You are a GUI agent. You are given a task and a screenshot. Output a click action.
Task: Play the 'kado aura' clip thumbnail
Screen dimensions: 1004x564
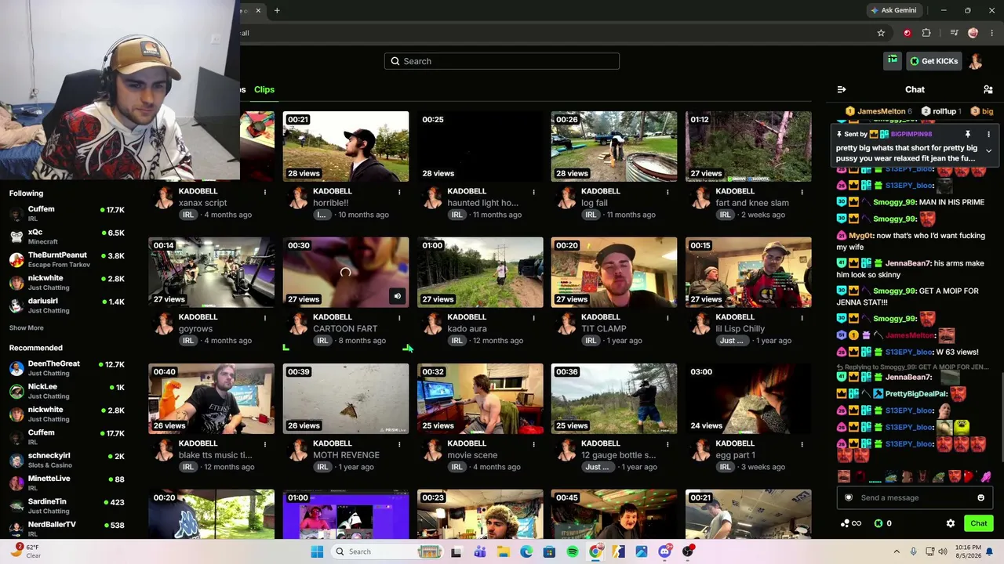point(480,273)
